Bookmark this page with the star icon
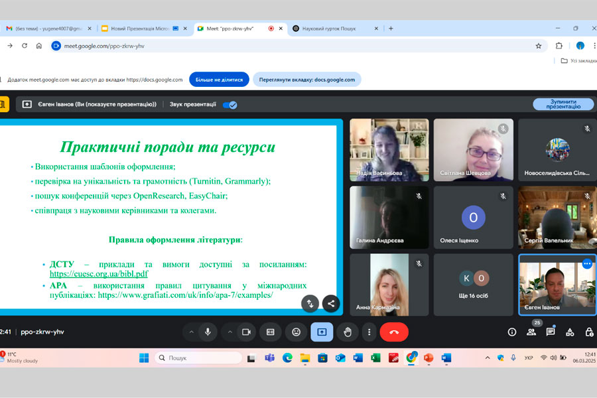The width and height of the screenshot is (597, 398). point(539,46)
